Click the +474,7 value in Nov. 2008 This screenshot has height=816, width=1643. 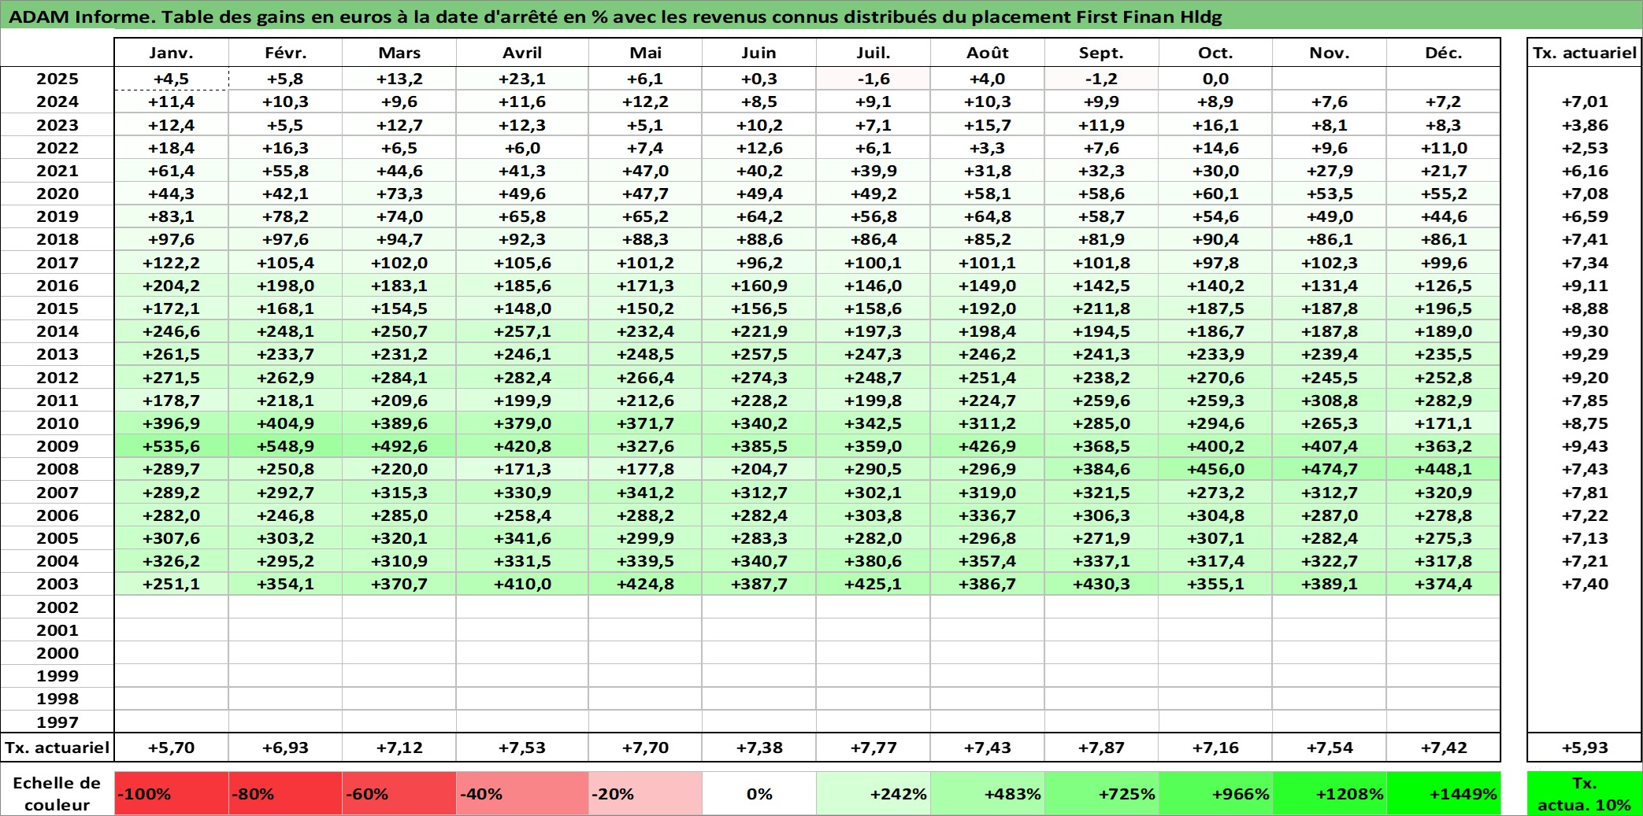1330,469
